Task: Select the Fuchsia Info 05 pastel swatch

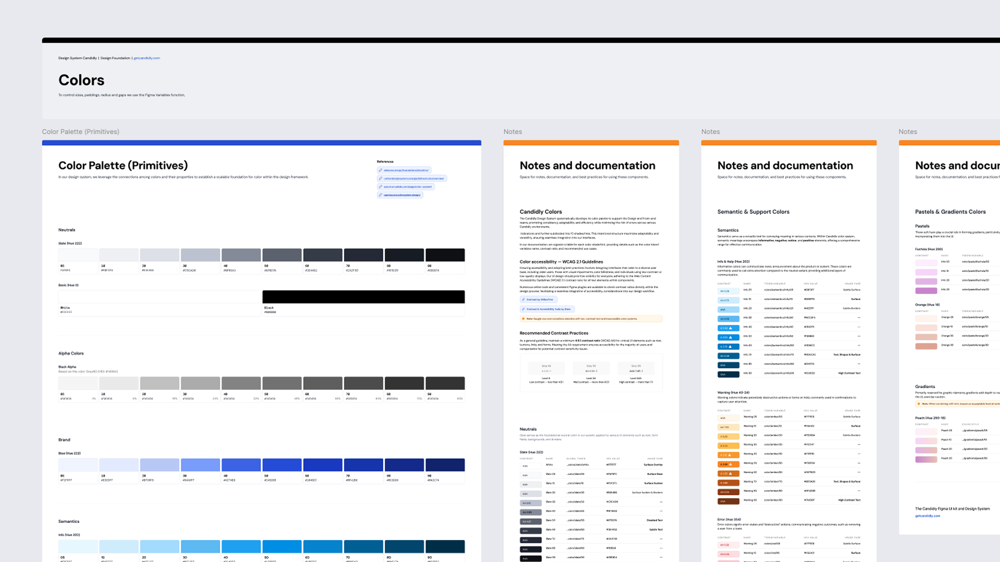Action: 926,263
